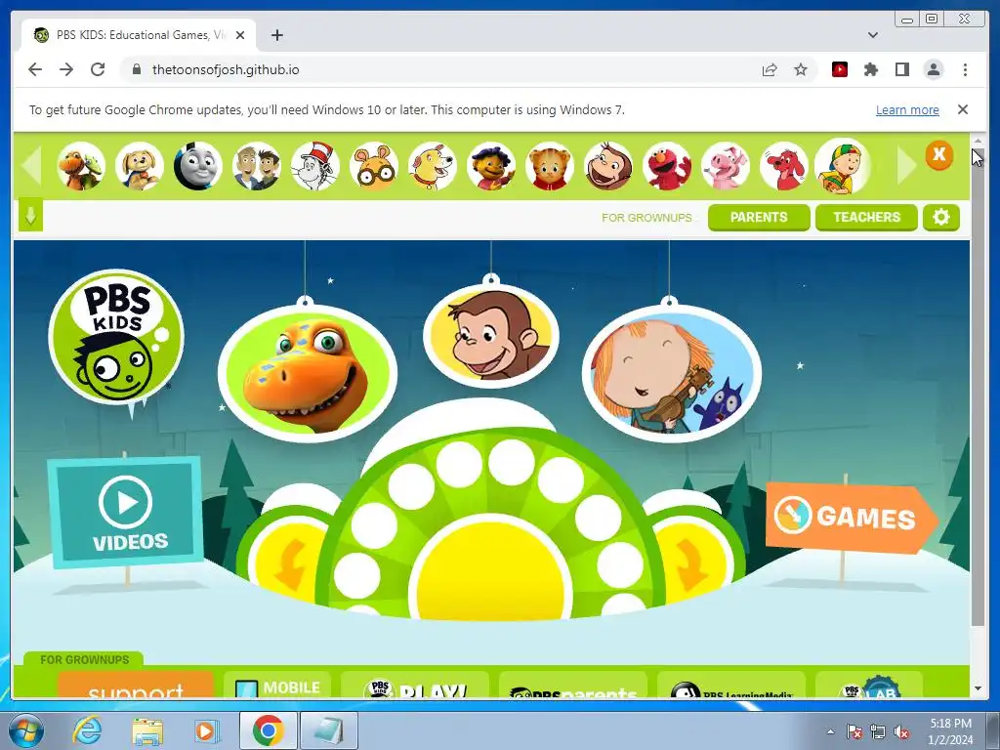
Task: Select the Daniel Tiger character icon
Action: pos(550,166)
